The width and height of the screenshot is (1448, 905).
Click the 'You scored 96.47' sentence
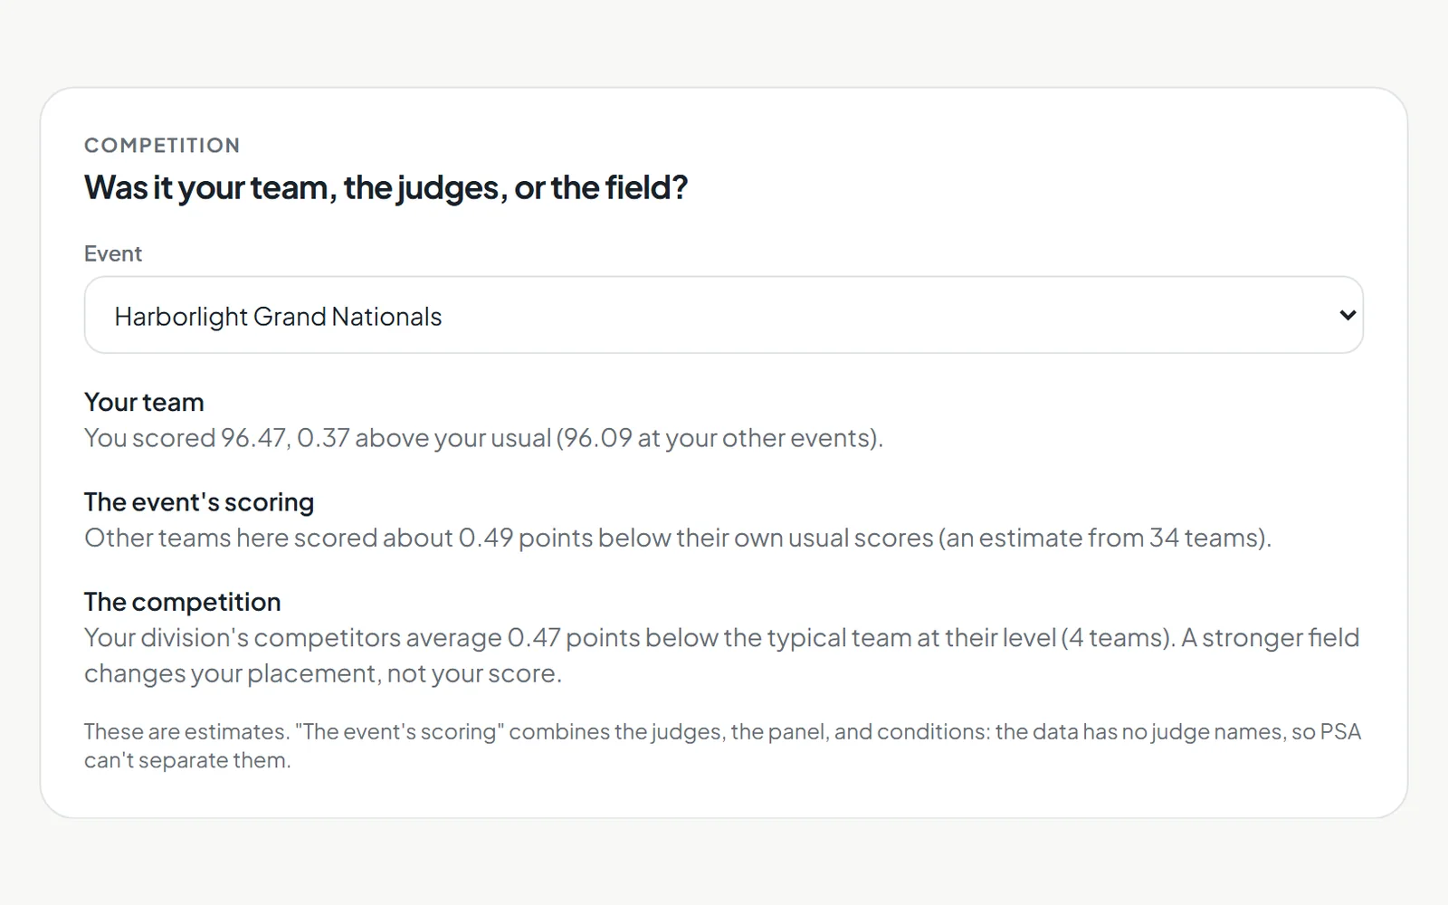click(483, 438)
